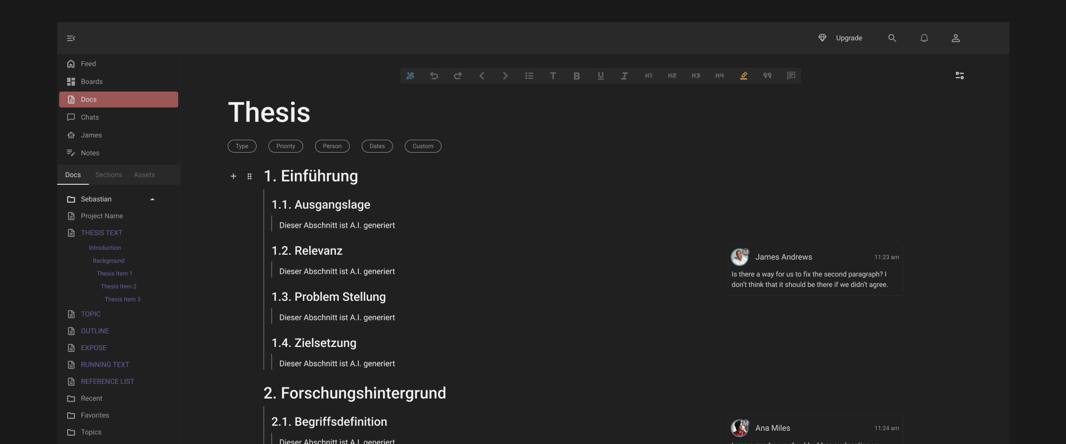Select Thesis Item 2

[x=119, y=286]
